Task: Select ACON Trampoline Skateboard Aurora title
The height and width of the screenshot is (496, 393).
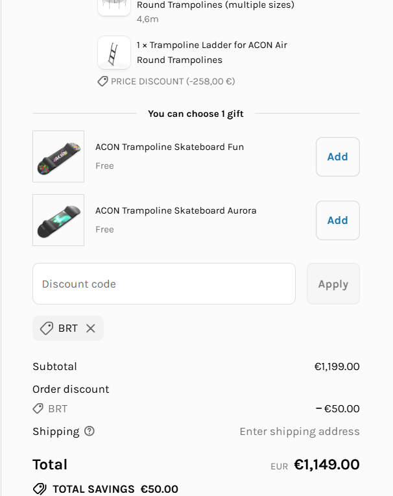Action: 176,210
